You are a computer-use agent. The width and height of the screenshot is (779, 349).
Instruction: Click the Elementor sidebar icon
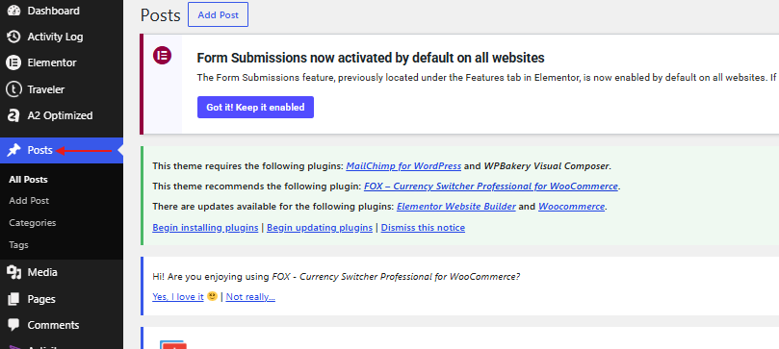[x=13, y=62]
